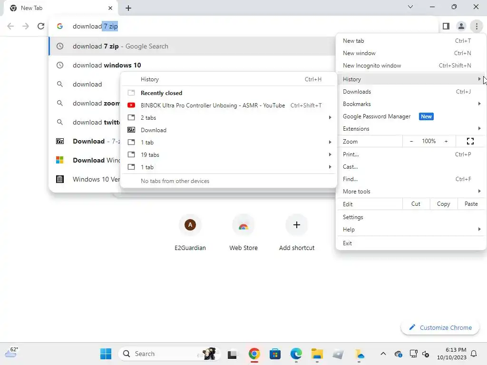The height and width of the screenshot is (365, 487).
Task: Click the clock showing 6:13 PM
Action: point(451,354)
